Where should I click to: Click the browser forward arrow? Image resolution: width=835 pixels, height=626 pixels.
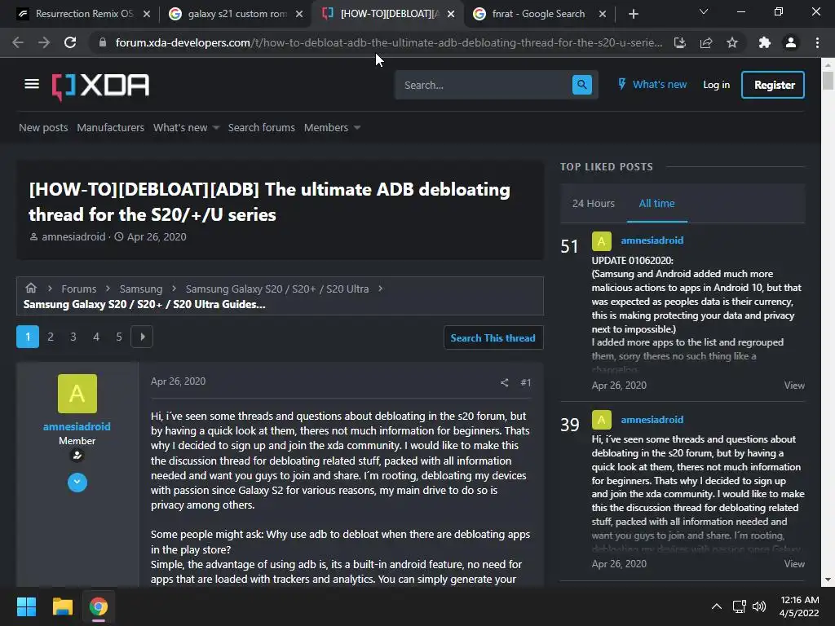coord(44,42)
